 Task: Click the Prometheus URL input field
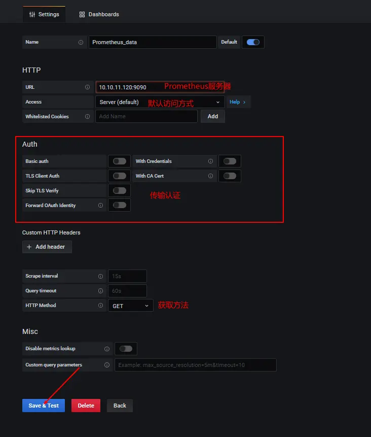click(x=129, y=87)
